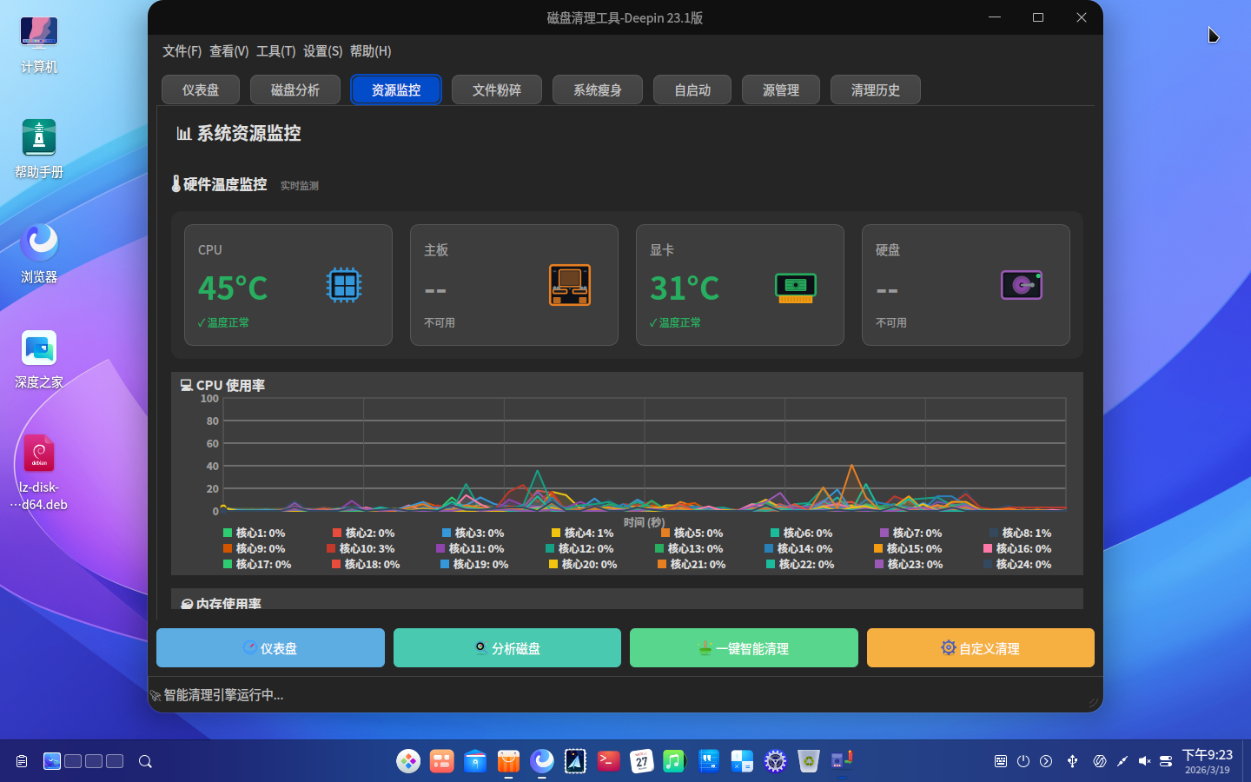Switch to the second workspace thumbnail

click(73, 761)
